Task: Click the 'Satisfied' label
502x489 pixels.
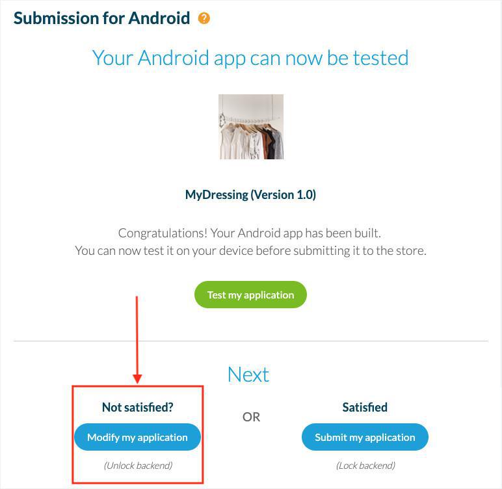Action: click(365, 407)
